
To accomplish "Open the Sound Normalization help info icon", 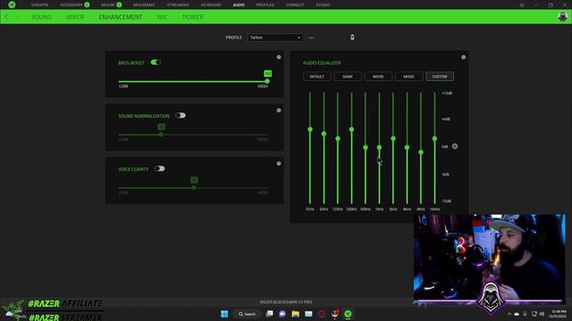I will point(279,111).
